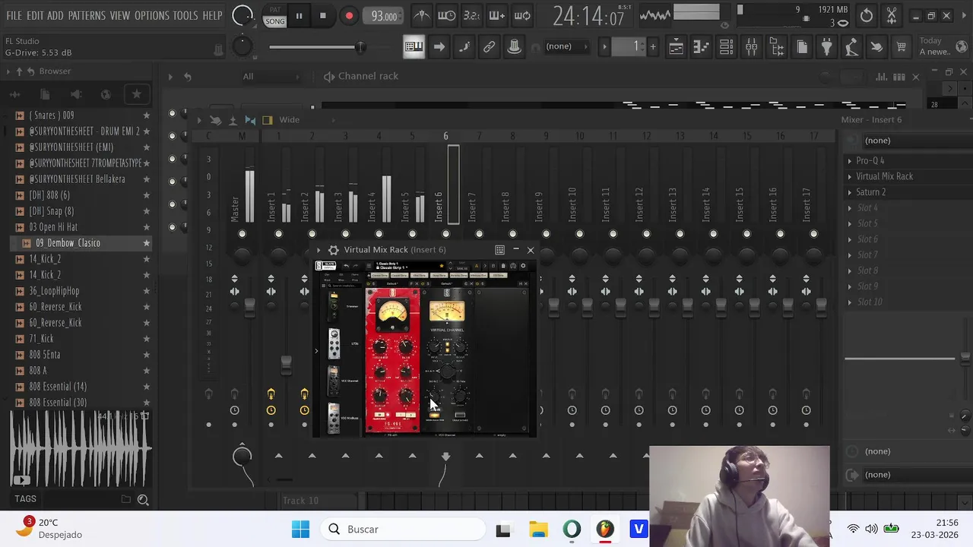Open the FILE menu
Screen dimensions: 973x547
(14, 15)
